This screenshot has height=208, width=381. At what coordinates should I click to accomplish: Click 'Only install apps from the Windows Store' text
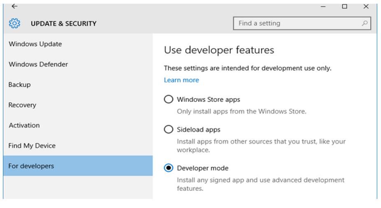click(242, 111)
